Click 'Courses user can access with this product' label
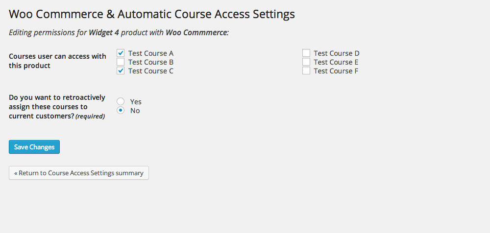Viewport: 490px width, 233px height. point(57,61)
